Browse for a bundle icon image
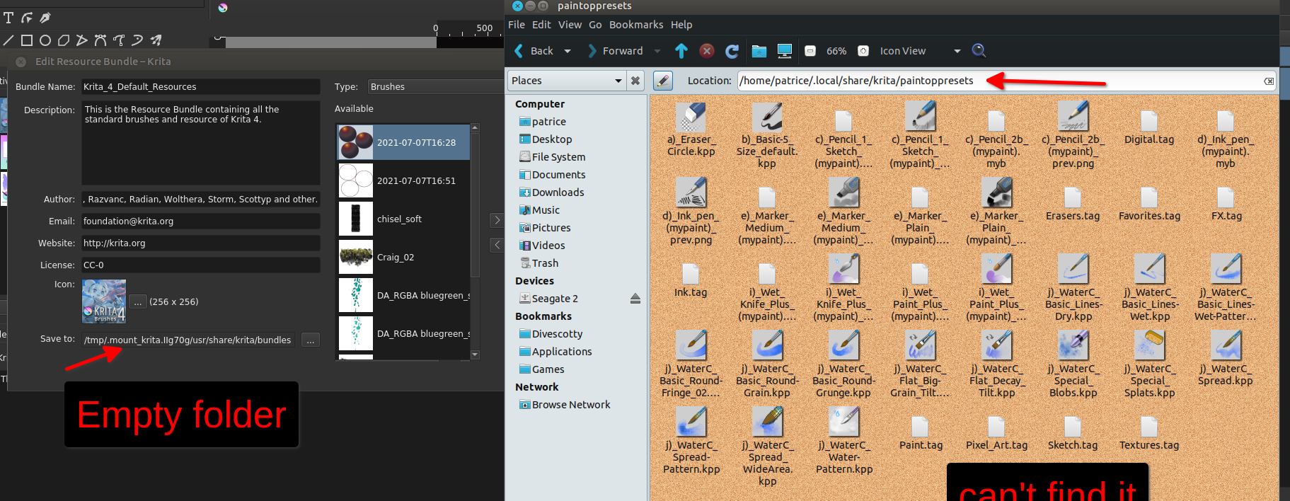 point(138,302)
